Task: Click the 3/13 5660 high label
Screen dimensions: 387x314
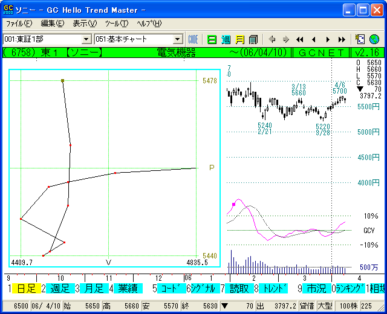Action: (299, 90)
